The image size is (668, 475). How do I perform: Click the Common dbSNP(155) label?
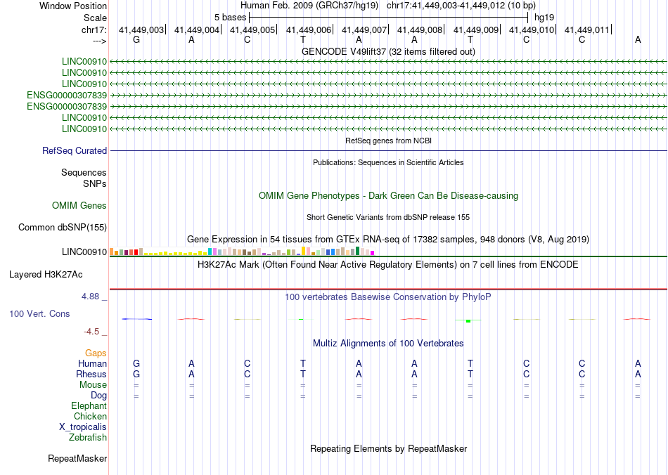[63, 227]
